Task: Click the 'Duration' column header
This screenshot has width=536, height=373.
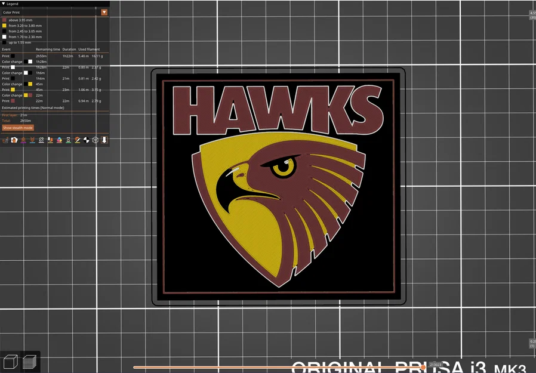Action: tap(69, 49)
